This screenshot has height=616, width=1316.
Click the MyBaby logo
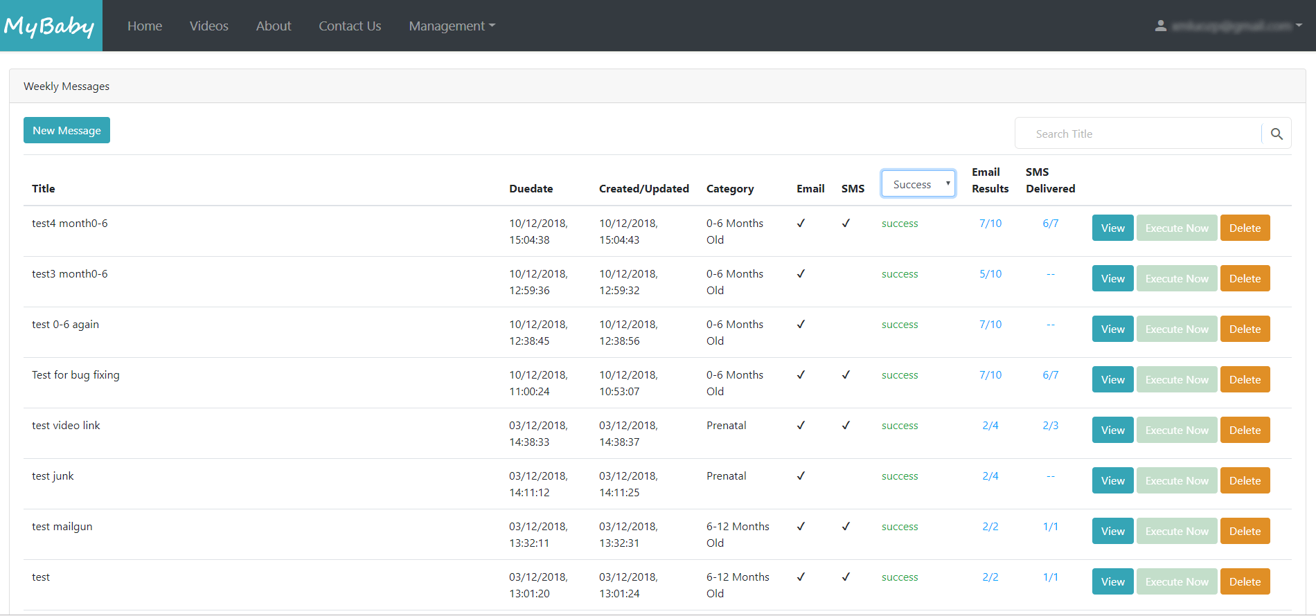(x=50, y=26)
